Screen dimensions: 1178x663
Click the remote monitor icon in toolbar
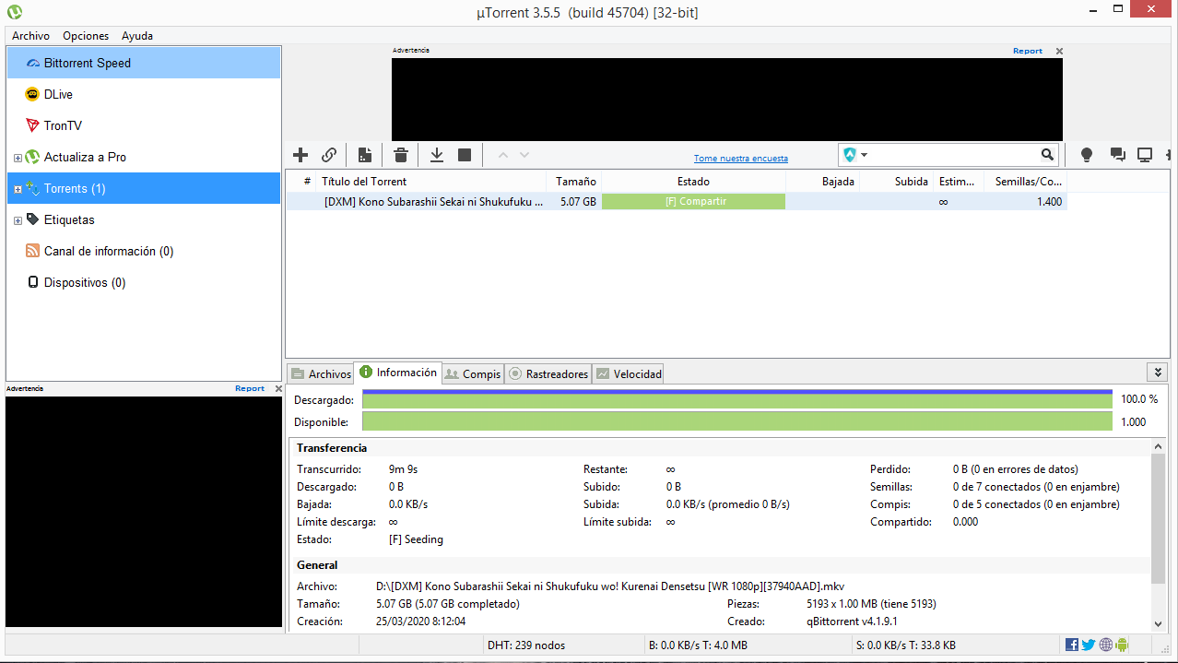tap(1145, 155)
